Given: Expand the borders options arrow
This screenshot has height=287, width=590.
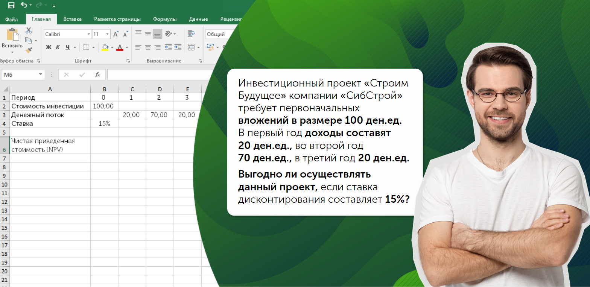Looking at the screenshot, I should 94,47.
